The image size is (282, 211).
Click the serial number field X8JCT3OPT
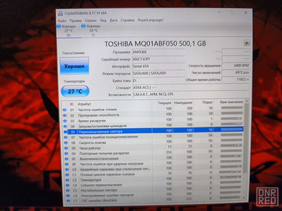click(158, 59)
